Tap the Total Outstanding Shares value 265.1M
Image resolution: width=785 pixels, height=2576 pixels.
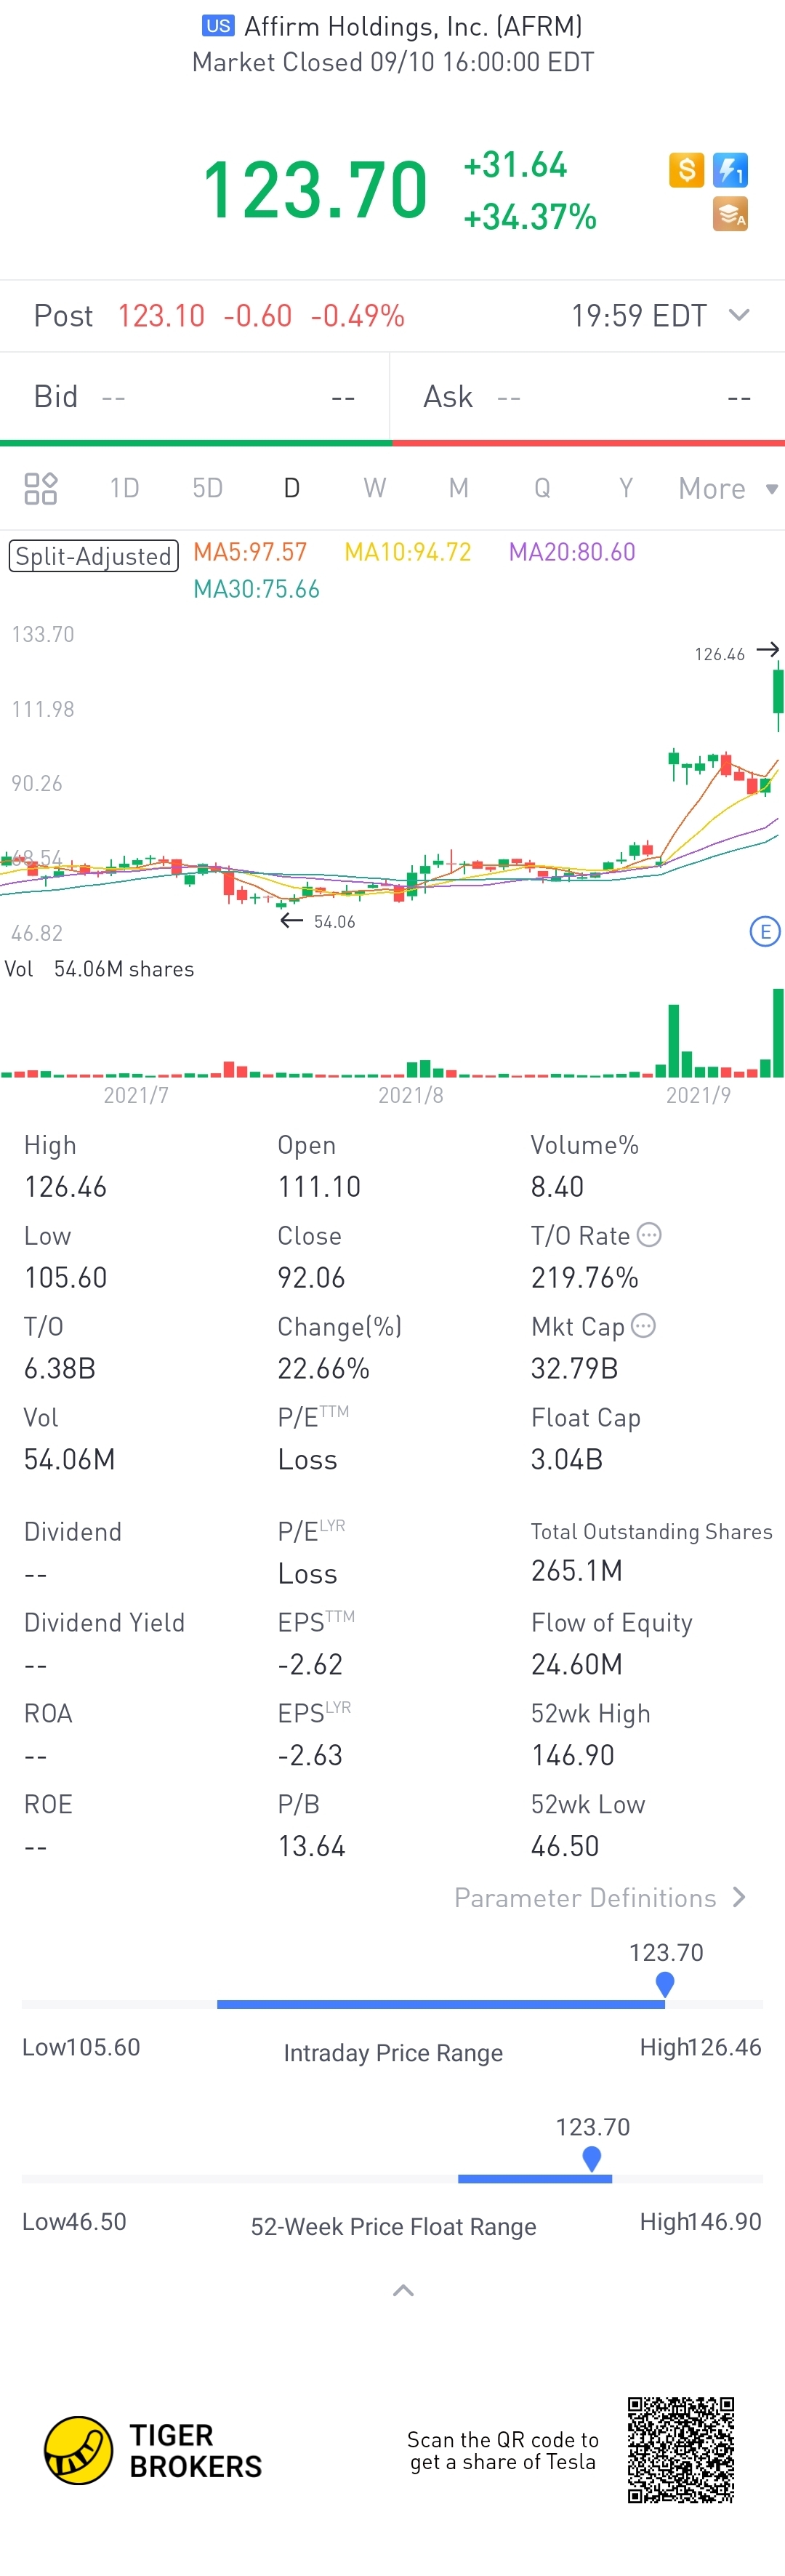pos(577,1570)
